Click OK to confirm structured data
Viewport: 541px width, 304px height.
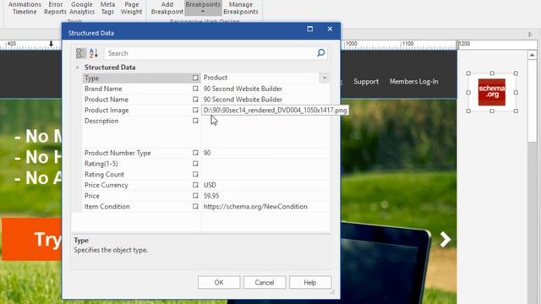pos(219,282)
